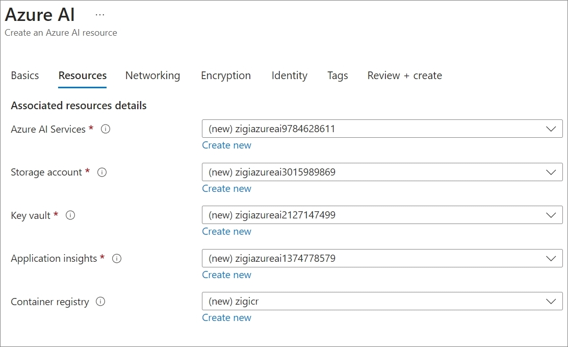Click the Key vault field label
The width and height of the screenshot is (568, 347).
pos(31,215)
